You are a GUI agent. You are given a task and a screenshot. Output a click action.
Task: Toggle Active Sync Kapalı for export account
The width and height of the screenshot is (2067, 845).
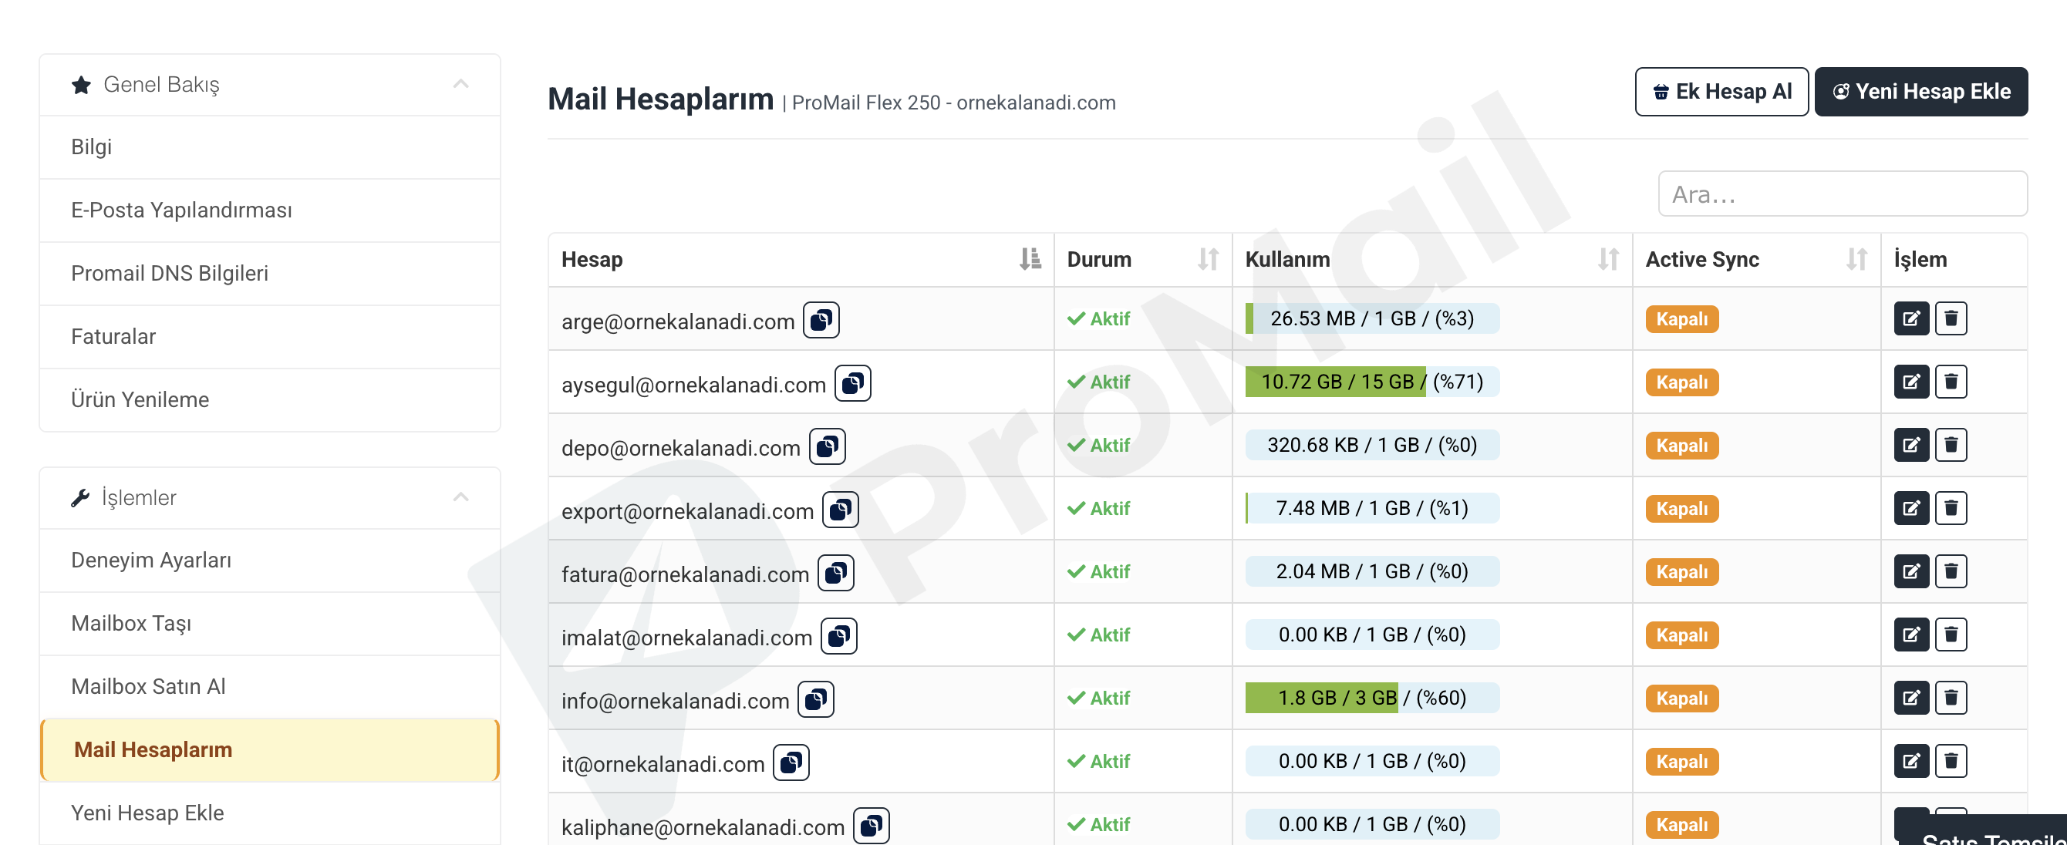[x=1682, y=509]
